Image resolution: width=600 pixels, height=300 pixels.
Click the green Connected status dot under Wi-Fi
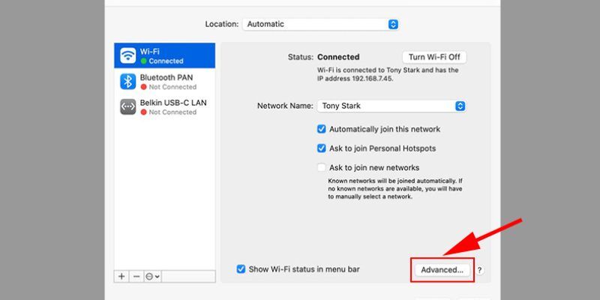(x=143, y=61)
